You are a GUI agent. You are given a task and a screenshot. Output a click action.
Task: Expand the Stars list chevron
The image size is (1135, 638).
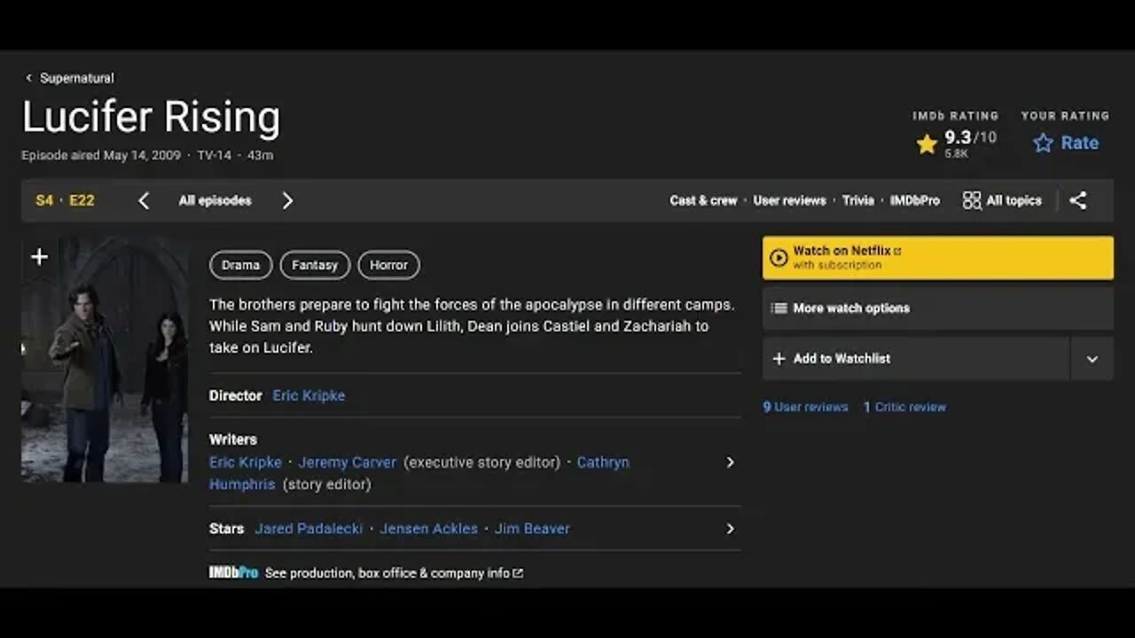[x=730, y=528]
